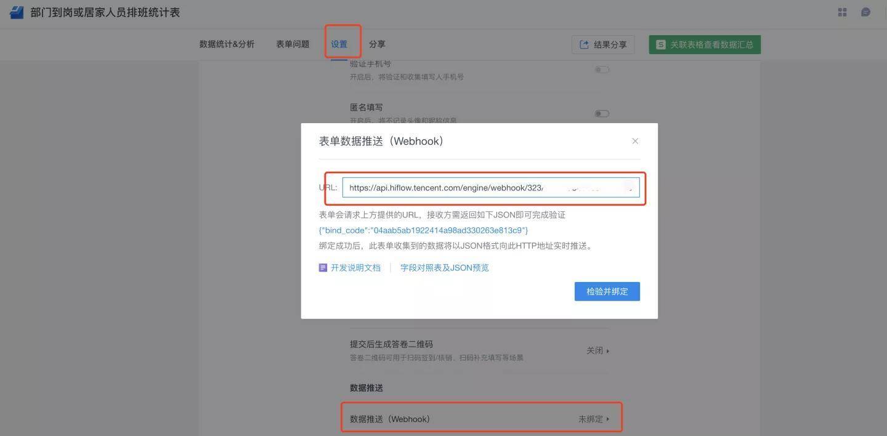The image size is (887, 436).
Task: Click the bind_code JSON text
Action: (423, 230)
